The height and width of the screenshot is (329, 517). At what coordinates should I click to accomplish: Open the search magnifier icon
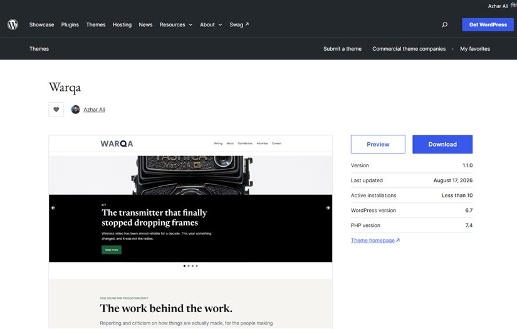pos(444,24)
